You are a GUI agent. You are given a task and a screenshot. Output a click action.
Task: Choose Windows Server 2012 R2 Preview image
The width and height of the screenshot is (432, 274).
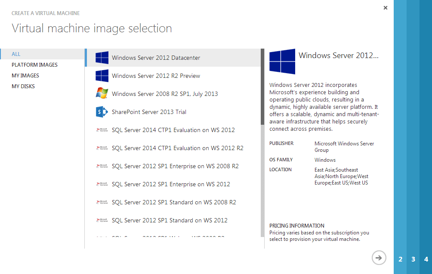point(173,76)
